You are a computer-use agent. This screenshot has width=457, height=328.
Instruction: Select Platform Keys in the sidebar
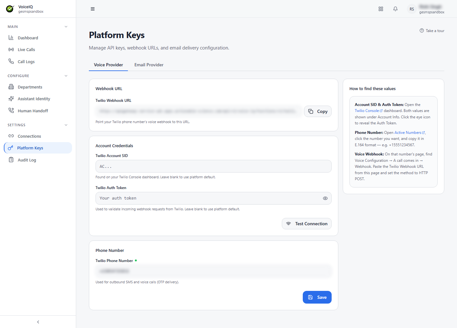[38, 148]
